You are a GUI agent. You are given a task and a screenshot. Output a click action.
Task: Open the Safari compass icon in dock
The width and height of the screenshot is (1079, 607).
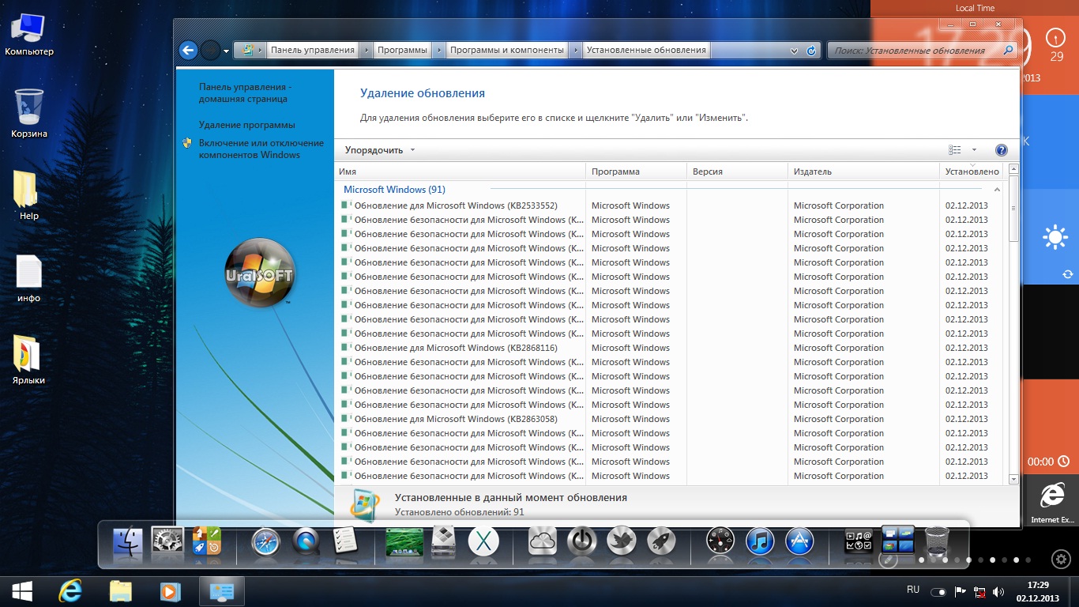(266, 542)
